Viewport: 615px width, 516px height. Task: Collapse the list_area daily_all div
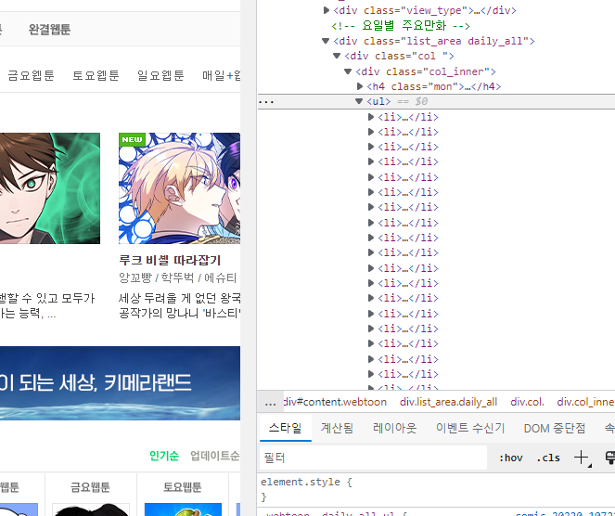[x=326, y=41]
